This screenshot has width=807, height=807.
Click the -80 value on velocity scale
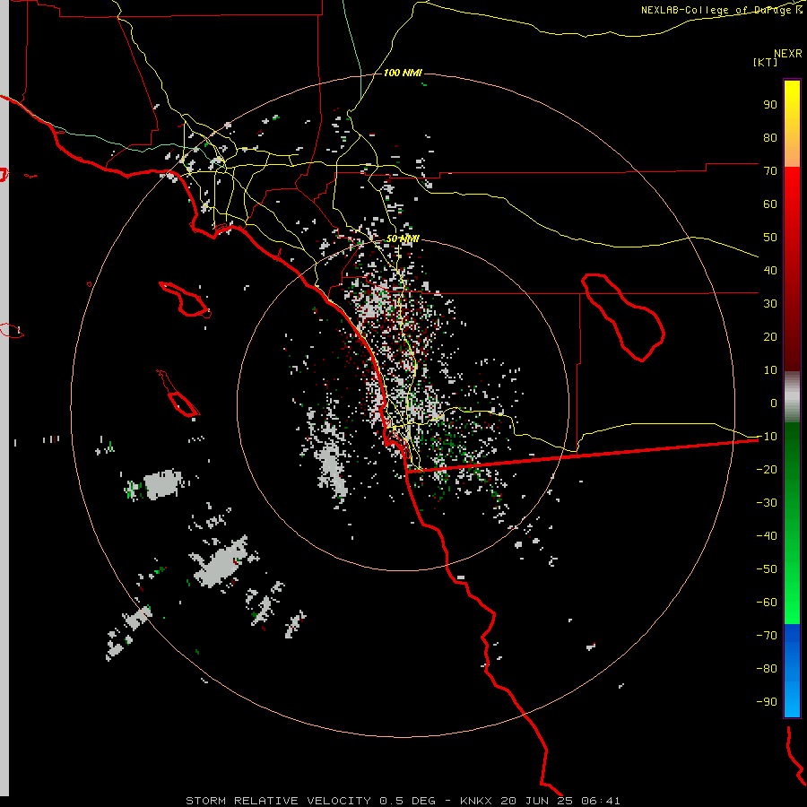coord(767,669)
